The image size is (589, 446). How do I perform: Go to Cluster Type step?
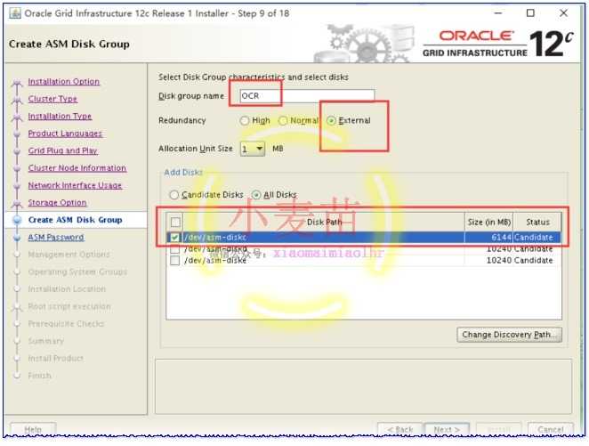[x=52, y=99]
